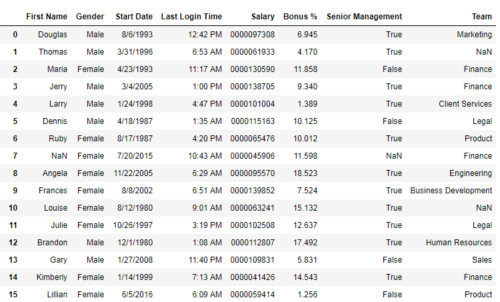The image size is (500, 302).
Task: Click the Last Login Time header
Action: (191, 16)
